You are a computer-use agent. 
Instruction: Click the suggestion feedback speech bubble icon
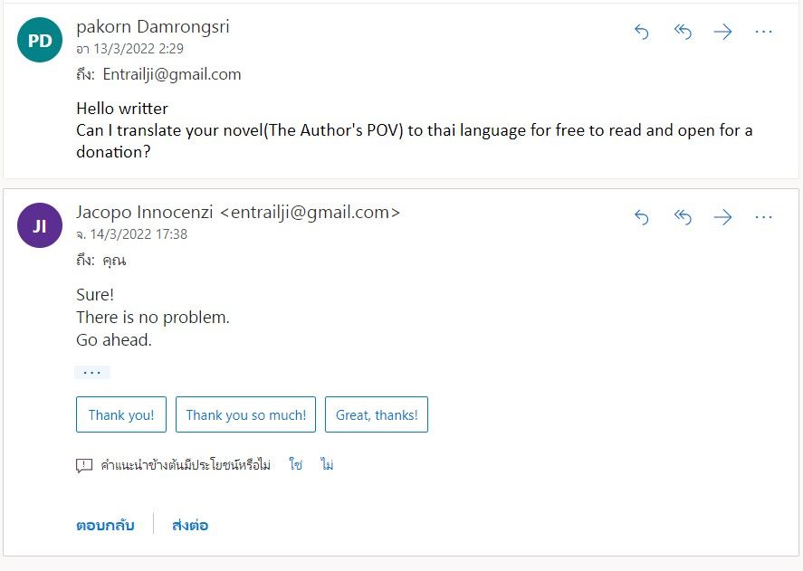[x=84, y=465]
